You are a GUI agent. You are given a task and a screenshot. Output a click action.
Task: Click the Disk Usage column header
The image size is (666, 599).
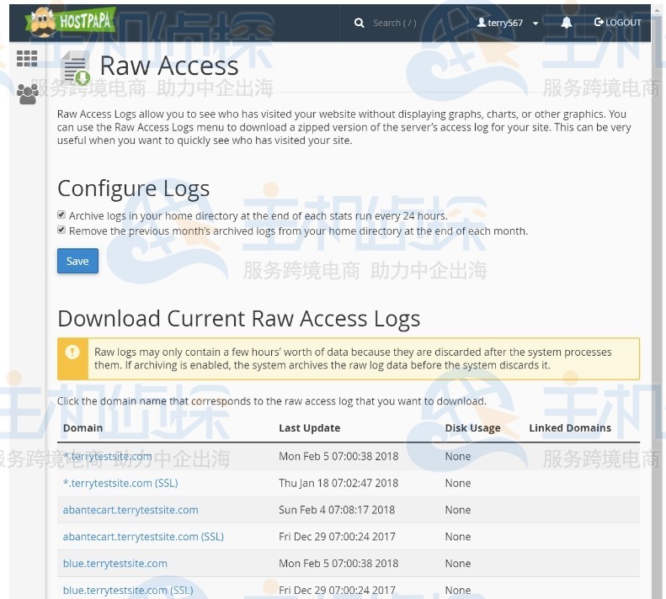pyautogui.click(x=472, y=428)
